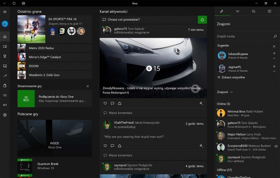Open the list icon in left sidebar
The height and width of the screenshot is (178, 280).
pos(5,95)
